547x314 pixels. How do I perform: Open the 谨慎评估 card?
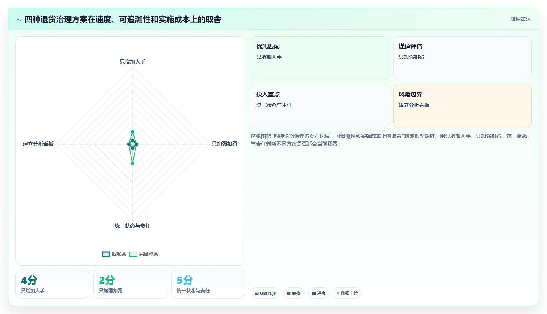[462, 58]
